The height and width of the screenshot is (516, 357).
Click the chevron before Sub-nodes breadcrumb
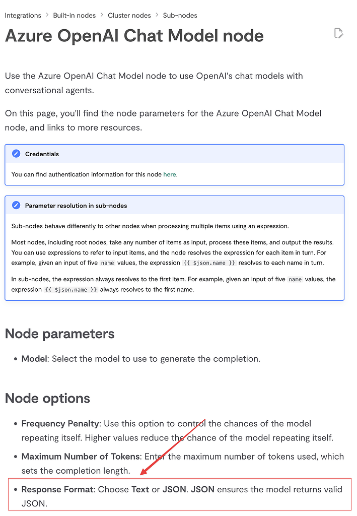point(157,16)
